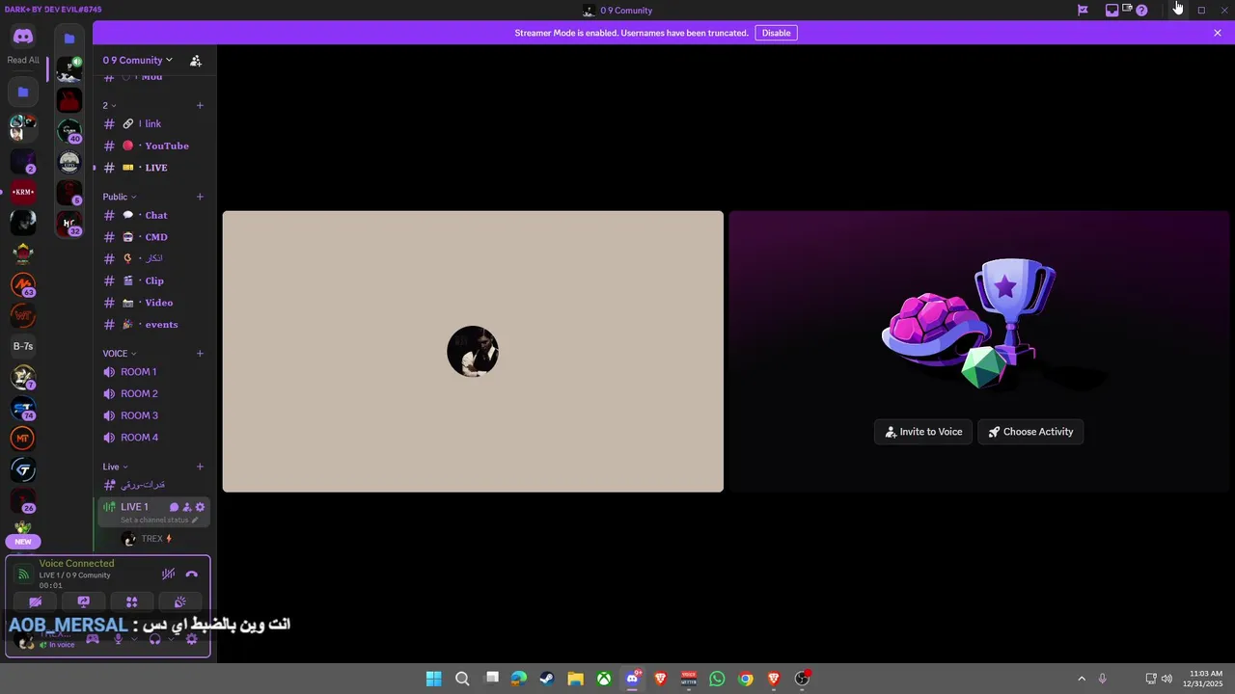1235x694 pixels.
Task: Open the Video text channel
Action: click(x=154, y=303)
